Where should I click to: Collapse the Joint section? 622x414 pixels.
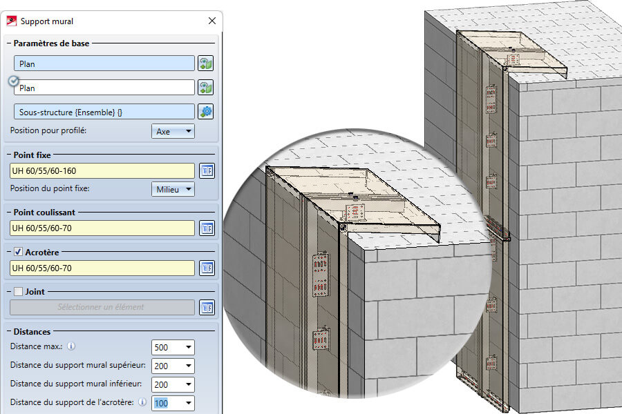click(9, 292)
